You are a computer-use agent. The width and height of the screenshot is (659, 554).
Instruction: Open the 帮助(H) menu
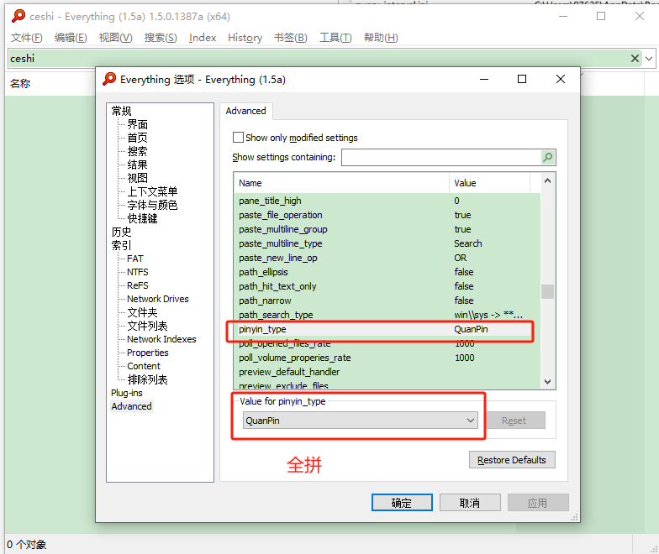tap(381, 38)
